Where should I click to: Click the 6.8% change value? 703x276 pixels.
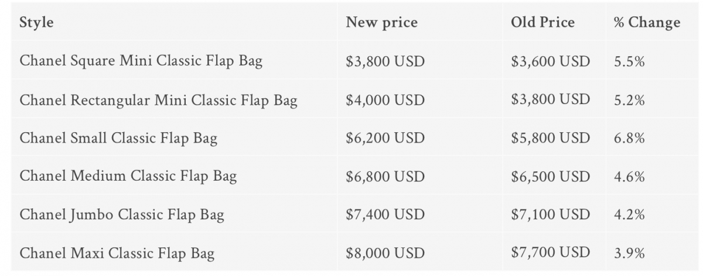[629, 139]
